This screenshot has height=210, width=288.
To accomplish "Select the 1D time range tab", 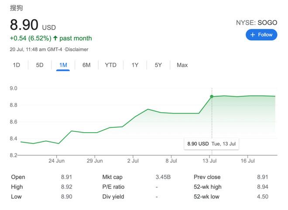I will tap(16, 65).
